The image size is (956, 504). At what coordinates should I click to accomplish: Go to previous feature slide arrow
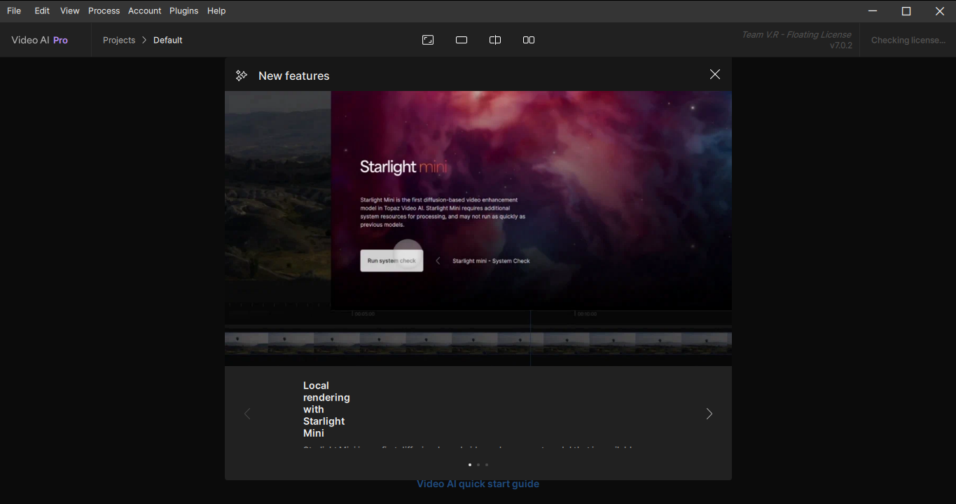247,414
